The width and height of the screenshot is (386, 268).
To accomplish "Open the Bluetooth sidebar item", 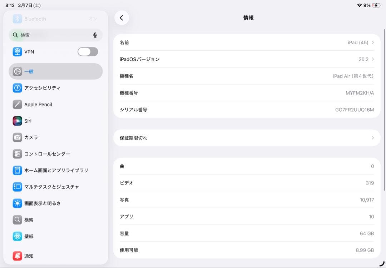I will coord(56,19).
